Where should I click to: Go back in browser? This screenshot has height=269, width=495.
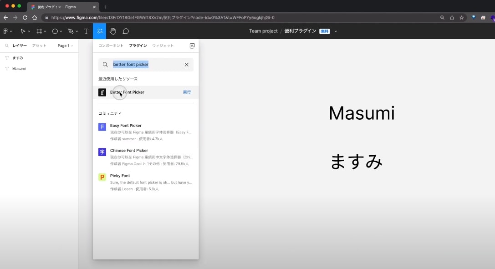[5, 18]
